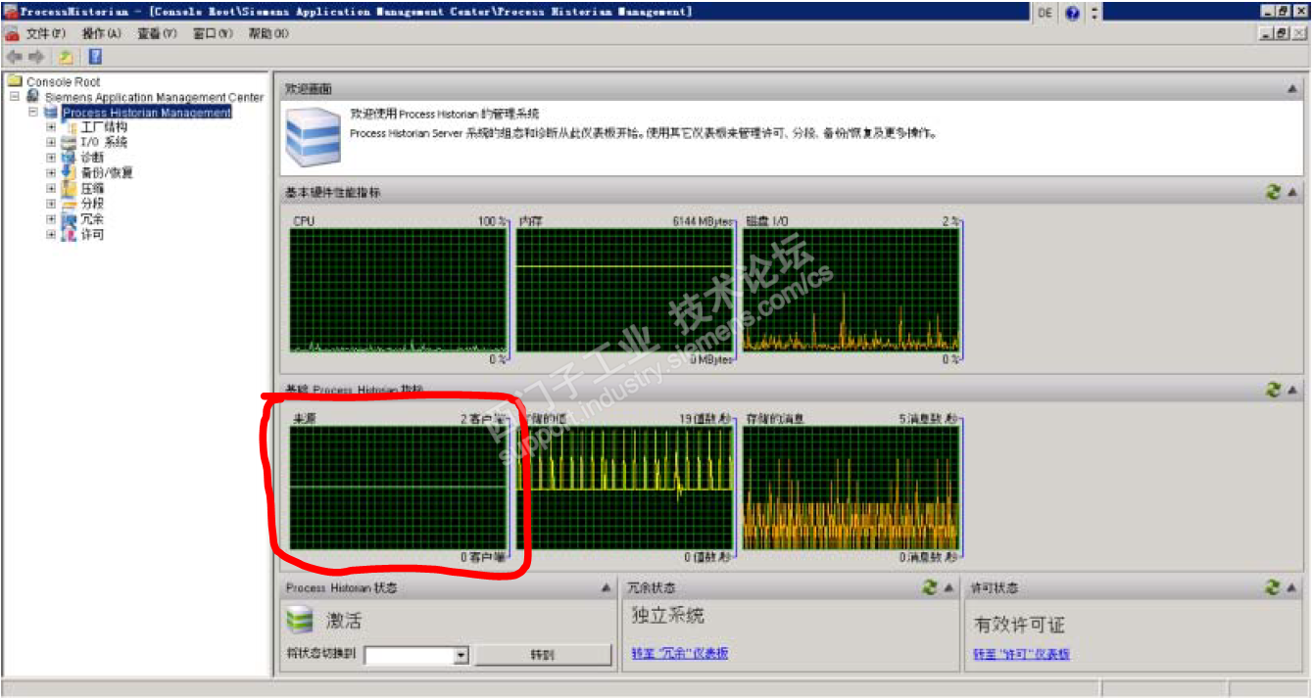The height and width of the screenshot is (698, 1312).
Task: Open the 将状态切换到 dropdown
Action: point(462,655)
